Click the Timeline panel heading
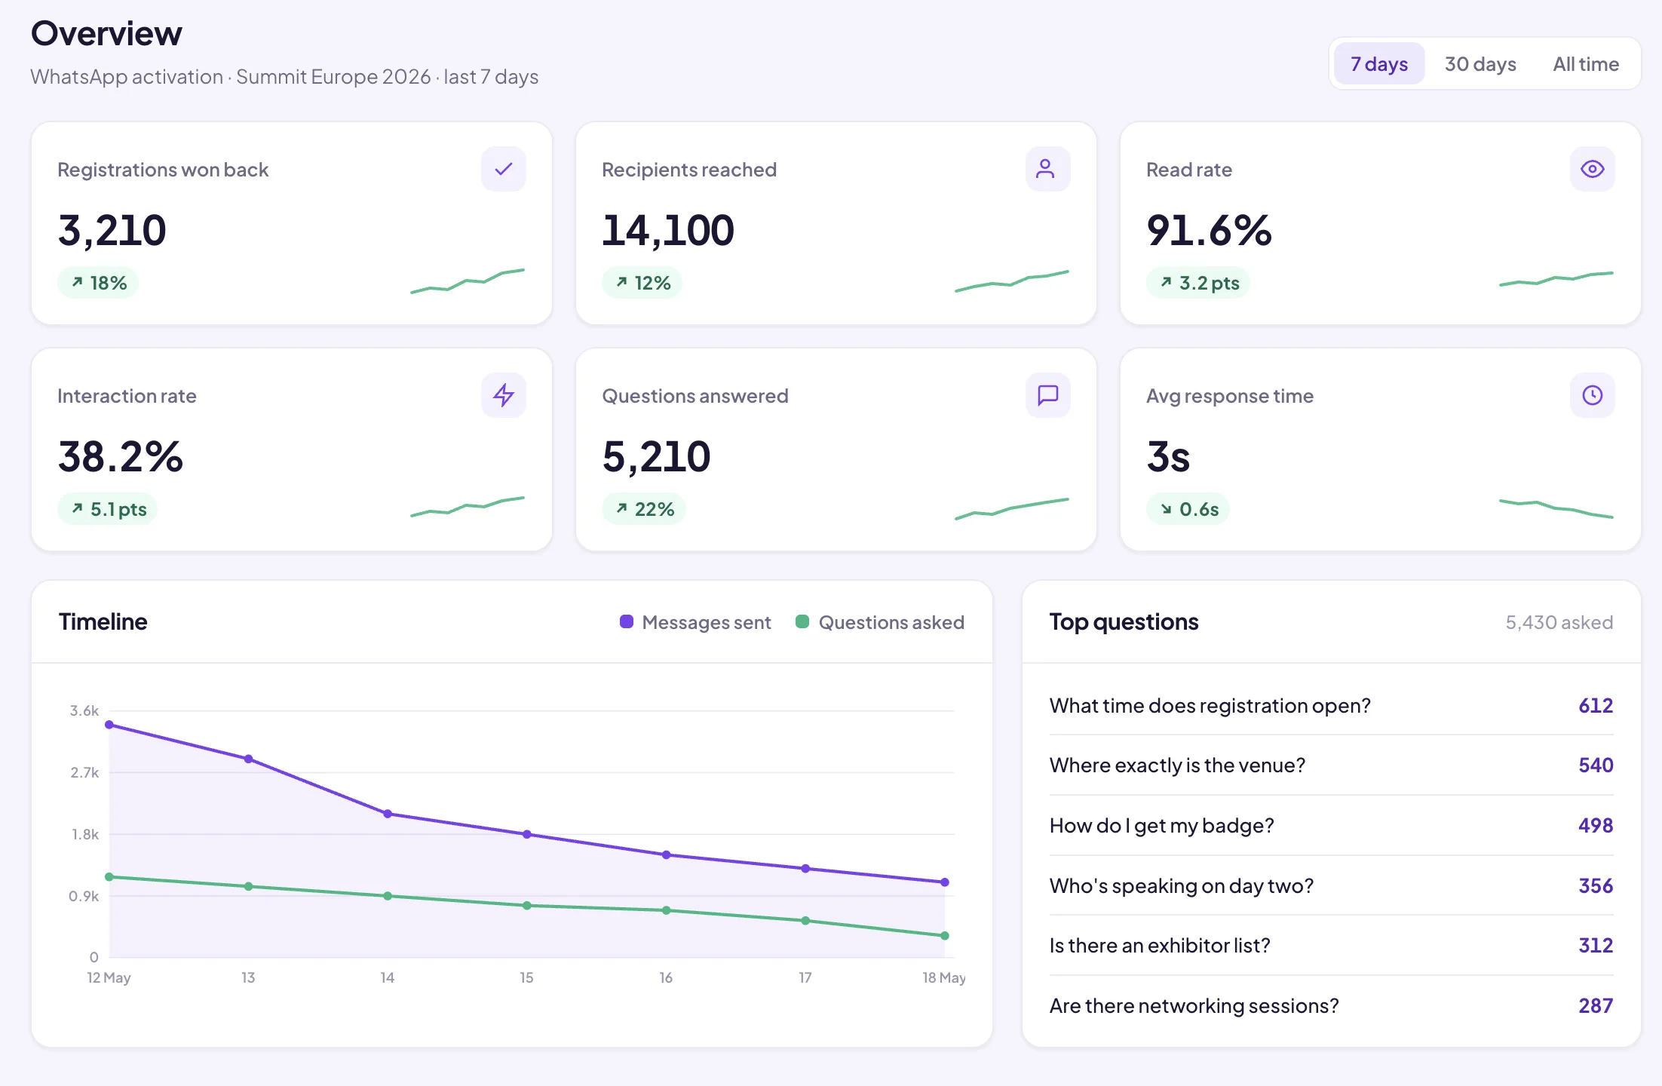This screenshot has width=1662, height=1086. pos(103,621)
